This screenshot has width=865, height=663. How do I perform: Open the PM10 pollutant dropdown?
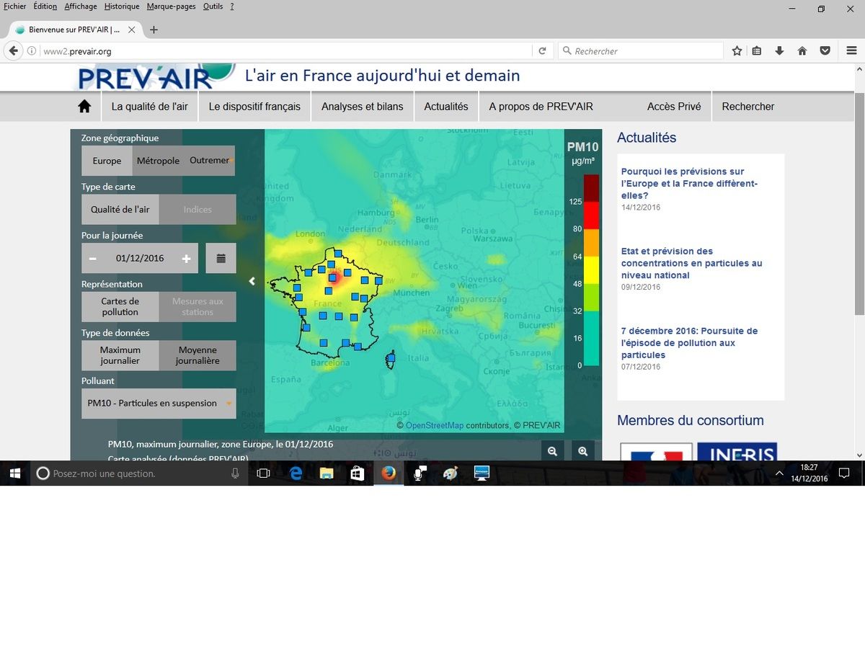159,404
